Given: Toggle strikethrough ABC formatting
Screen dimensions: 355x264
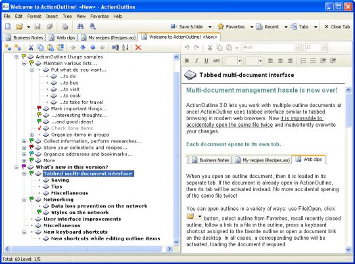Looking at the screenshot, I should click(x=216, y=60).
